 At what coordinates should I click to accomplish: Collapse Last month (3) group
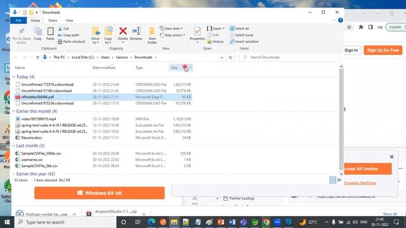pos(13,146)
